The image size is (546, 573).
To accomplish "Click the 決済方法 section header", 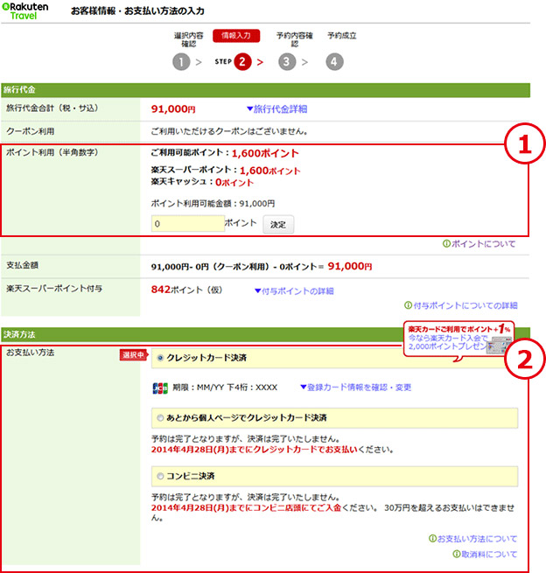I will pos(265,334).
